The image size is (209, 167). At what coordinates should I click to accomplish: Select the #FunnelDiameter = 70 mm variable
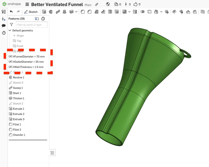27,57
